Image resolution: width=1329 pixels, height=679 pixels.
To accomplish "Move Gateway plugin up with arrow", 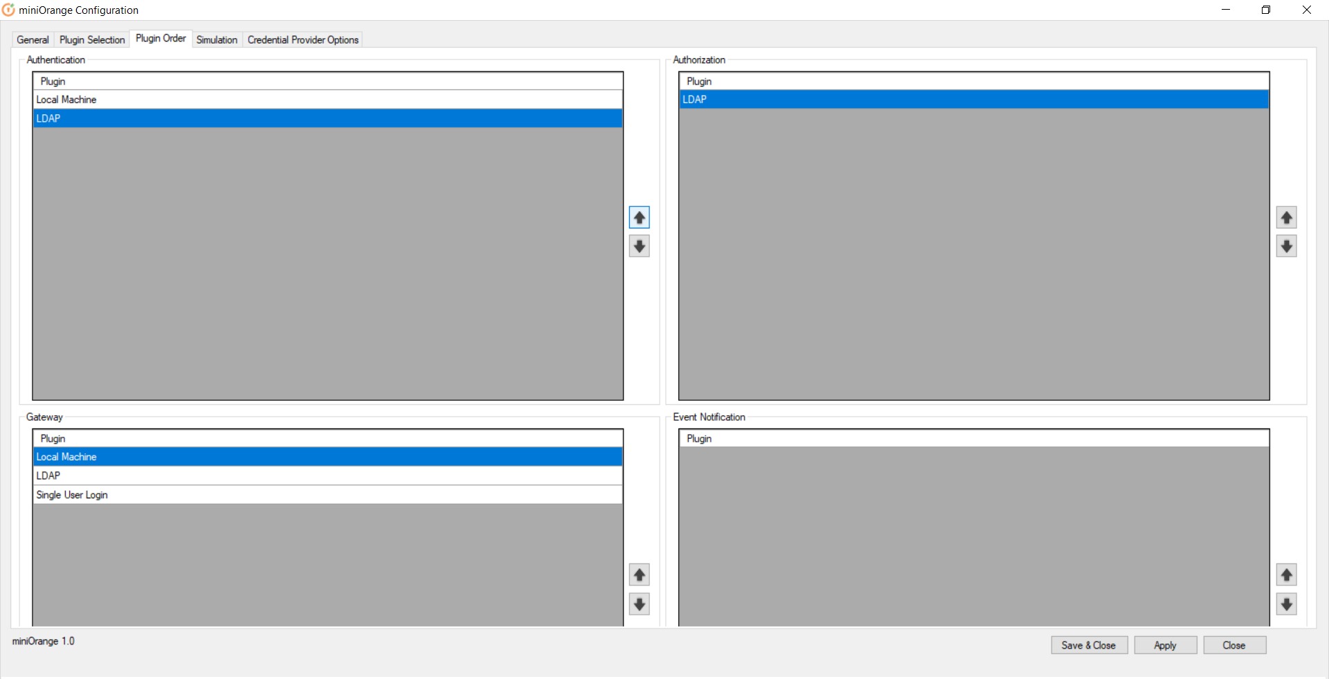I will click(x=639, y=574).
